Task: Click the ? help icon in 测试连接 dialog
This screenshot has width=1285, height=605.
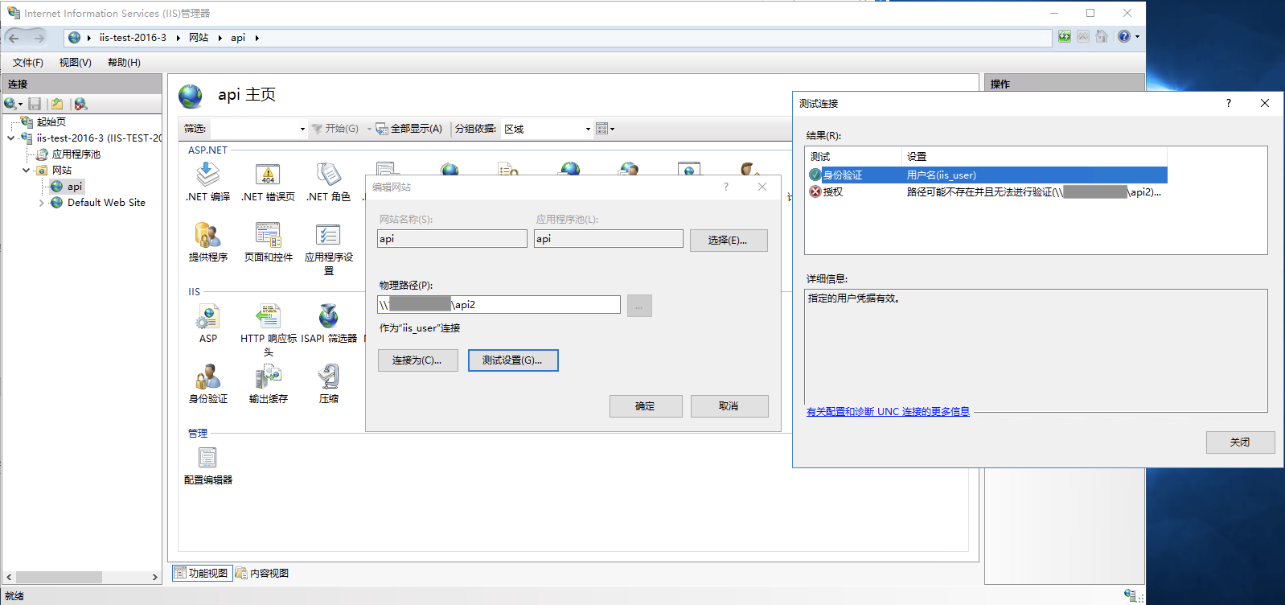Action: pos(1228,103)
